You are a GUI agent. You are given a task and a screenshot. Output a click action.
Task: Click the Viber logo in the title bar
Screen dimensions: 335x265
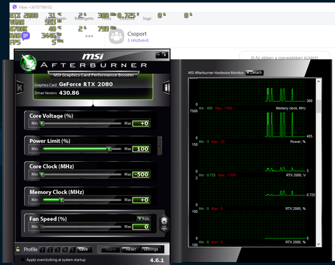pyautogui.click(x=15, y=7)
